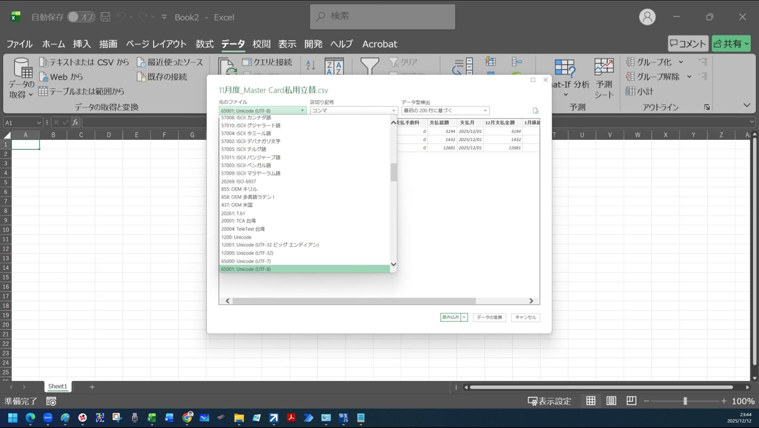
Task: Expand the Load button dropdown arrow
Action: tap(464, 317)
